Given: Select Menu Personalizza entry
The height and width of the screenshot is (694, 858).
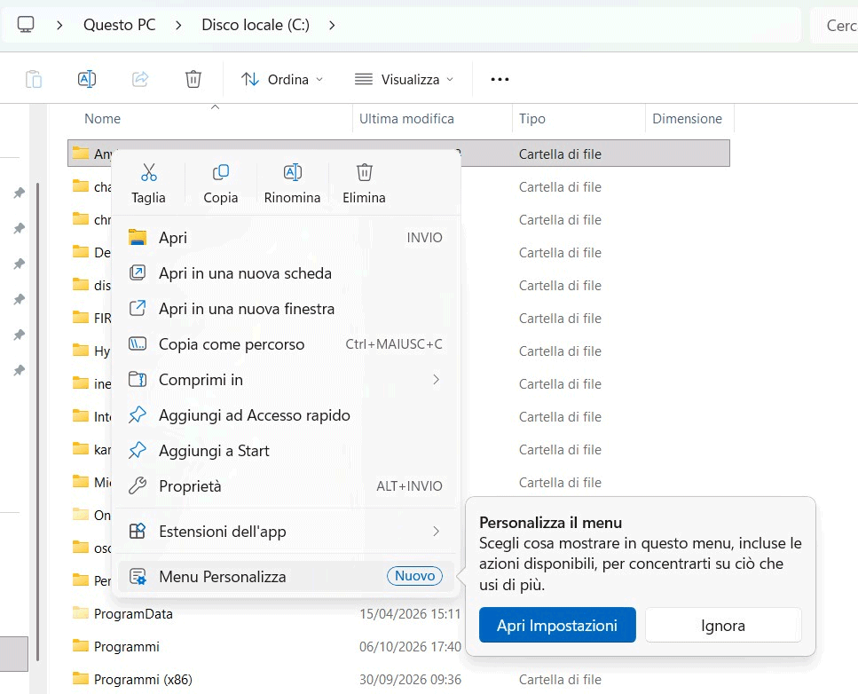Looking at the screenshot, I should click(287, 576).
